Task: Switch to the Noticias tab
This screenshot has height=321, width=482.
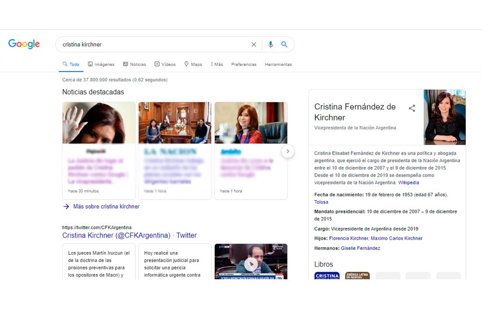Action: pyautogui.click(x=134, y=64)
